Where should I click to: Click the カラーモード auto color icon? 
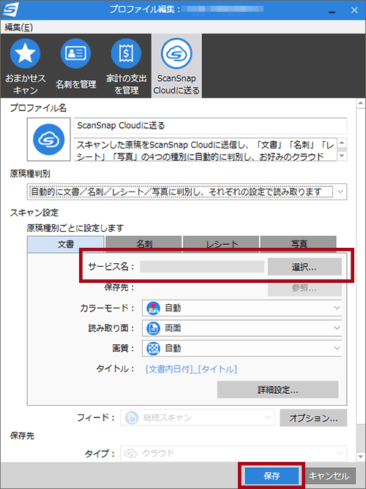pyautogui.click(x=153, y=308)
